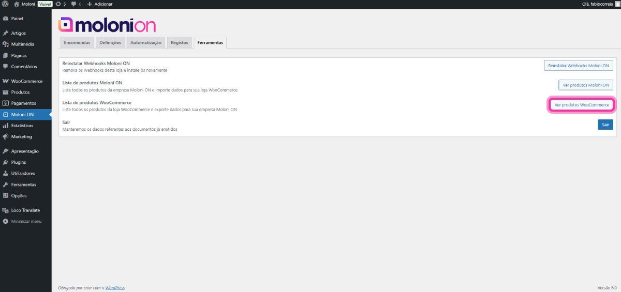Viewport: 621px width, 292px height.
Task: Click the Produtos box icon
Action: point(6,92)
